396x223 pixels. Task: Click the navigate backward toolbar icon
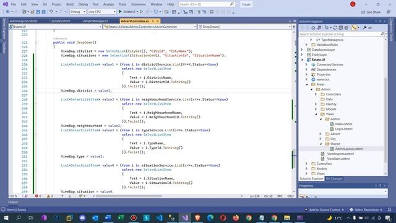click(x=7, y=12)
